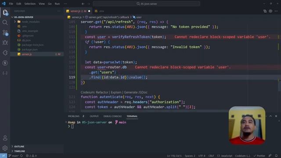
Task: Click the notifications bell in status bar
Action: click(x=276, y=156)
